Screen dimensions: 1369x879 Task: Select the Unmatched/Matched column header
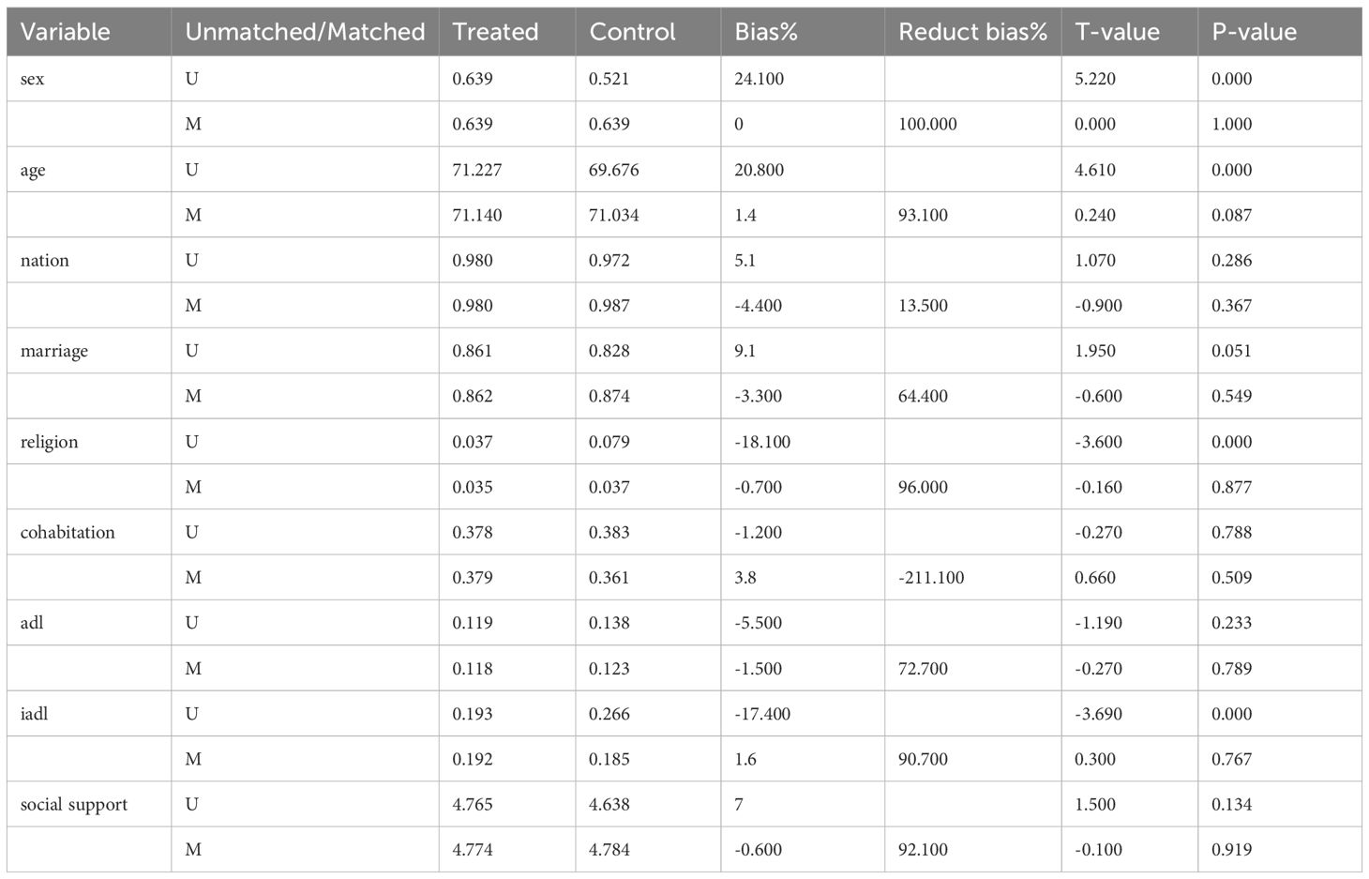[305, 32]
